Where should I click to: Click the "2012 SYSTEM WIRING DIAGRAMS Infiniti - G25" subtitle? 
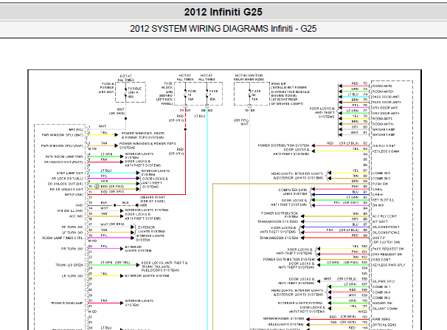(223, 29)
